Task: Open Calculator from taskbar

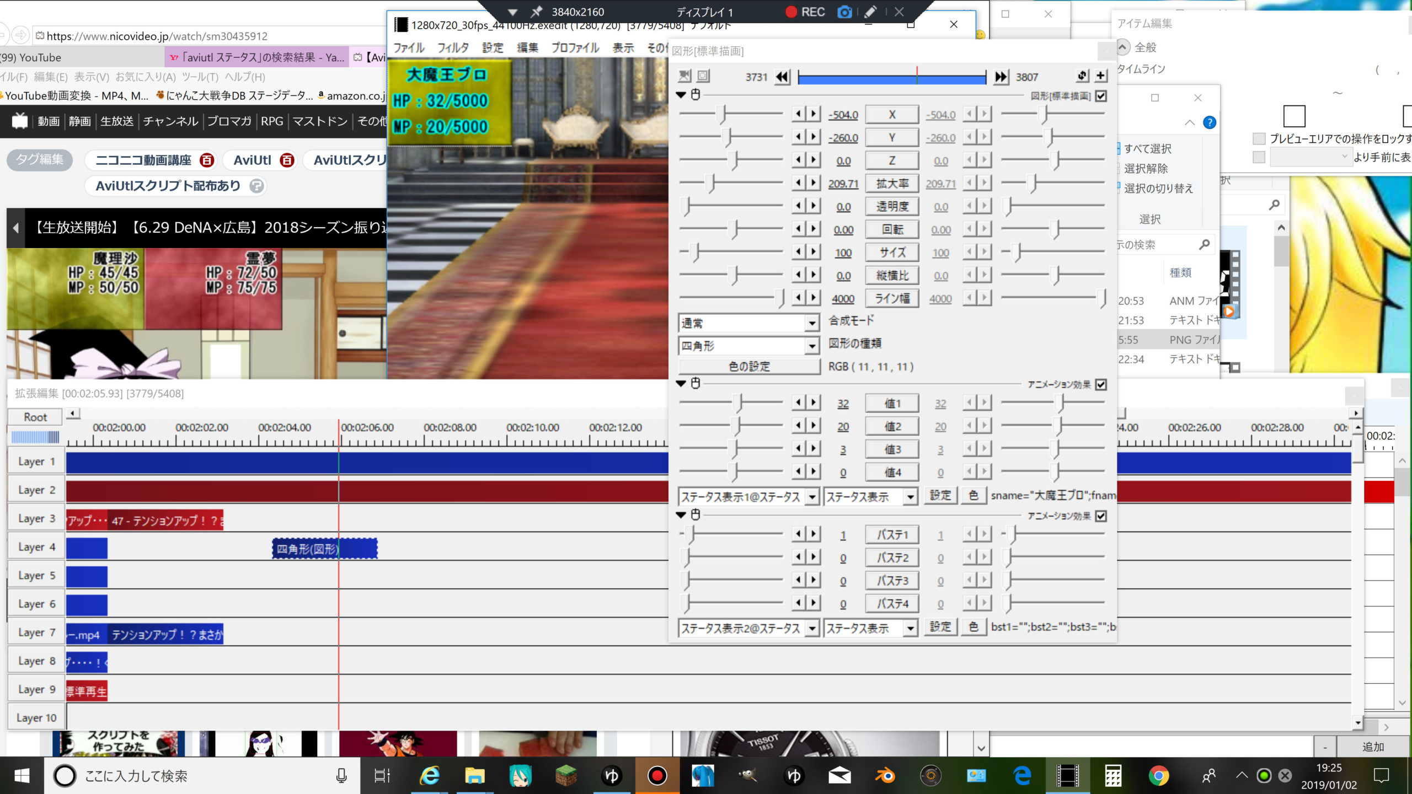Action: (1113, 776)
